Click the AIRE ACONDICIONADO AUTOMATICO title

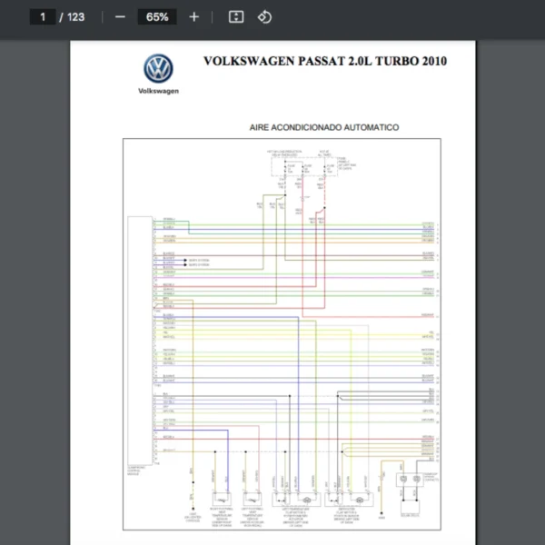[324, 127]
